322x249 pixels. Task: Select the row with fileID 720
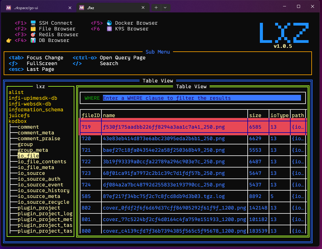pos(193,139)
